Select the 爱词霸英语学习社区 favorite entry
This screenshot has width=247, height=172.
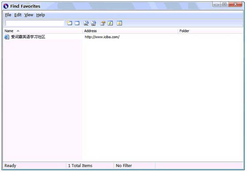(28, 37)
